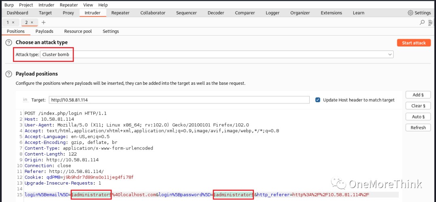Open the Logger tab
The image size is (436, 202).
pyautogui.click(x=272, y=13)
